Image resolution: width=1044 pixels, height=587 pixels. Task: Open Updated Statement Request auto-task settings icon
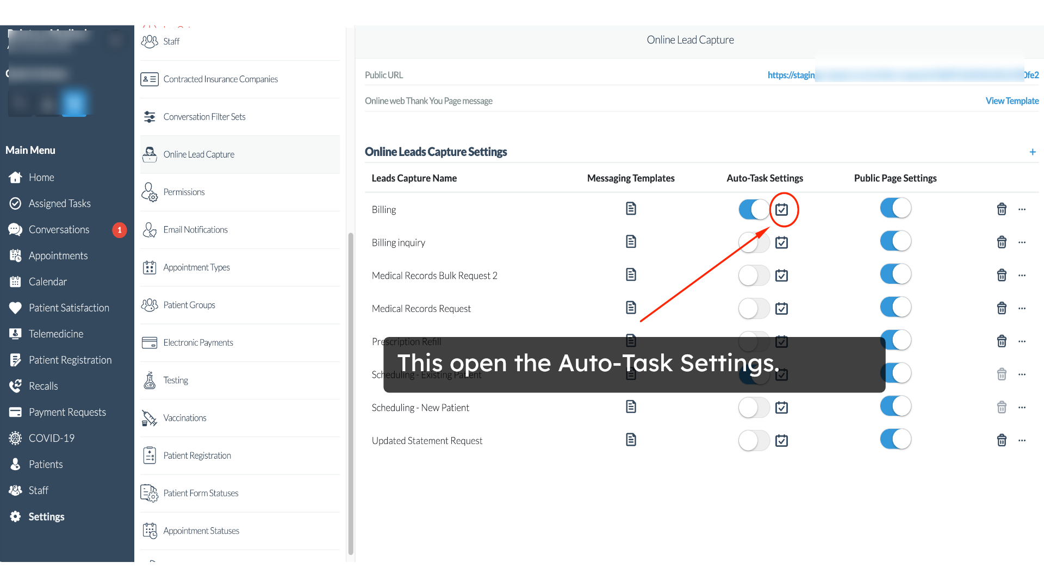781,441
